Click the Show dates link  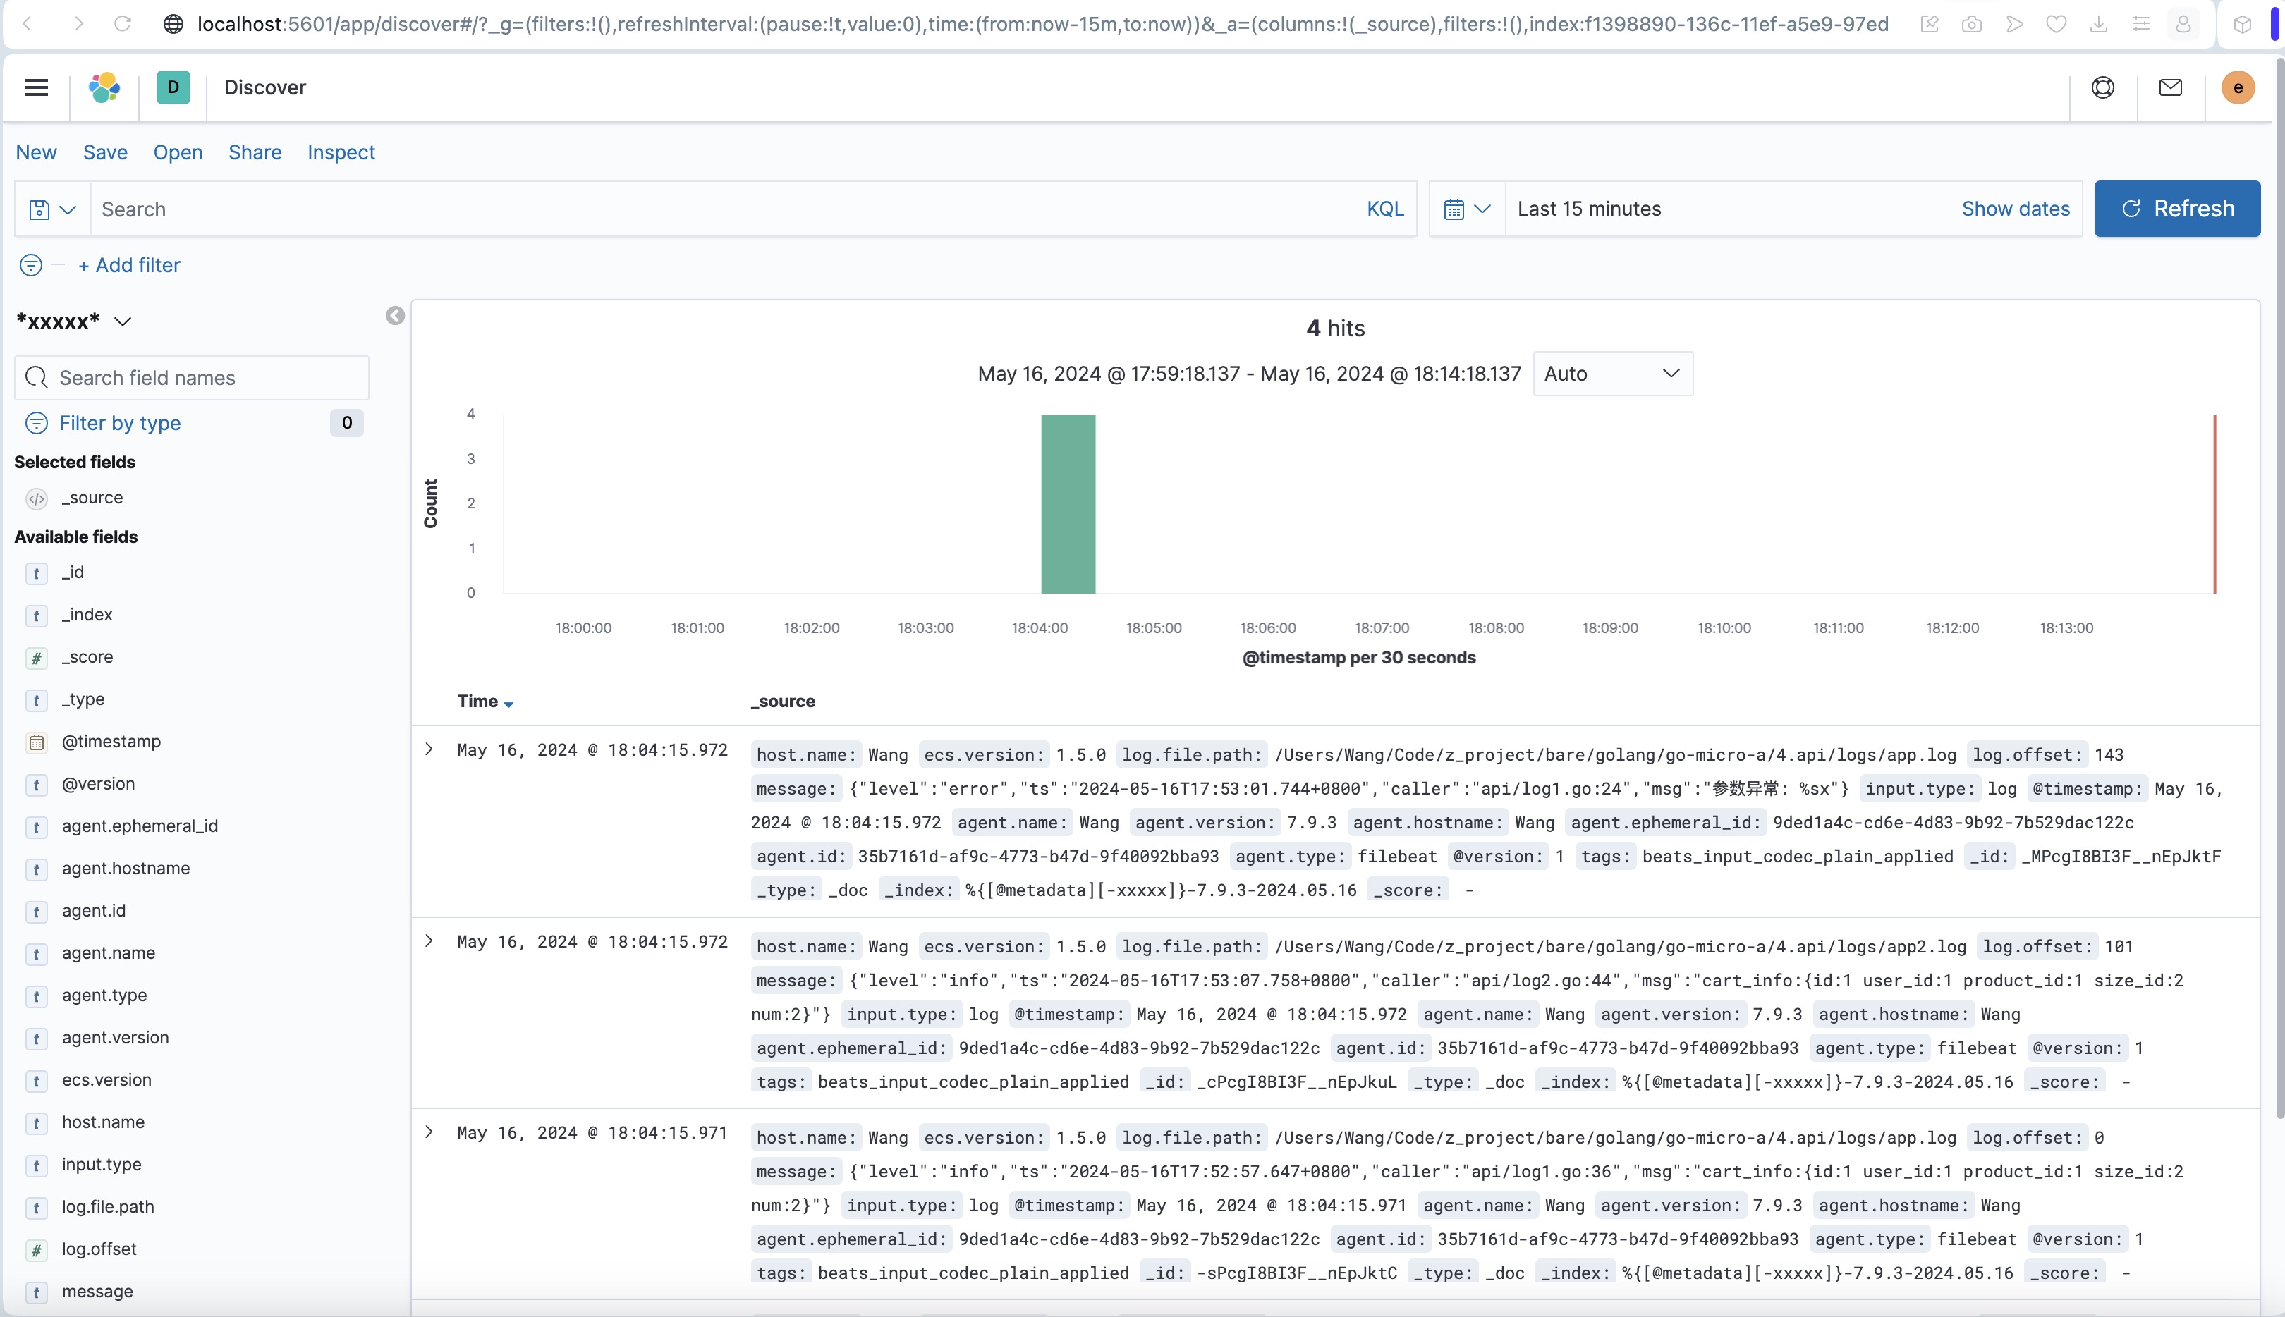tap(2016, 209)
